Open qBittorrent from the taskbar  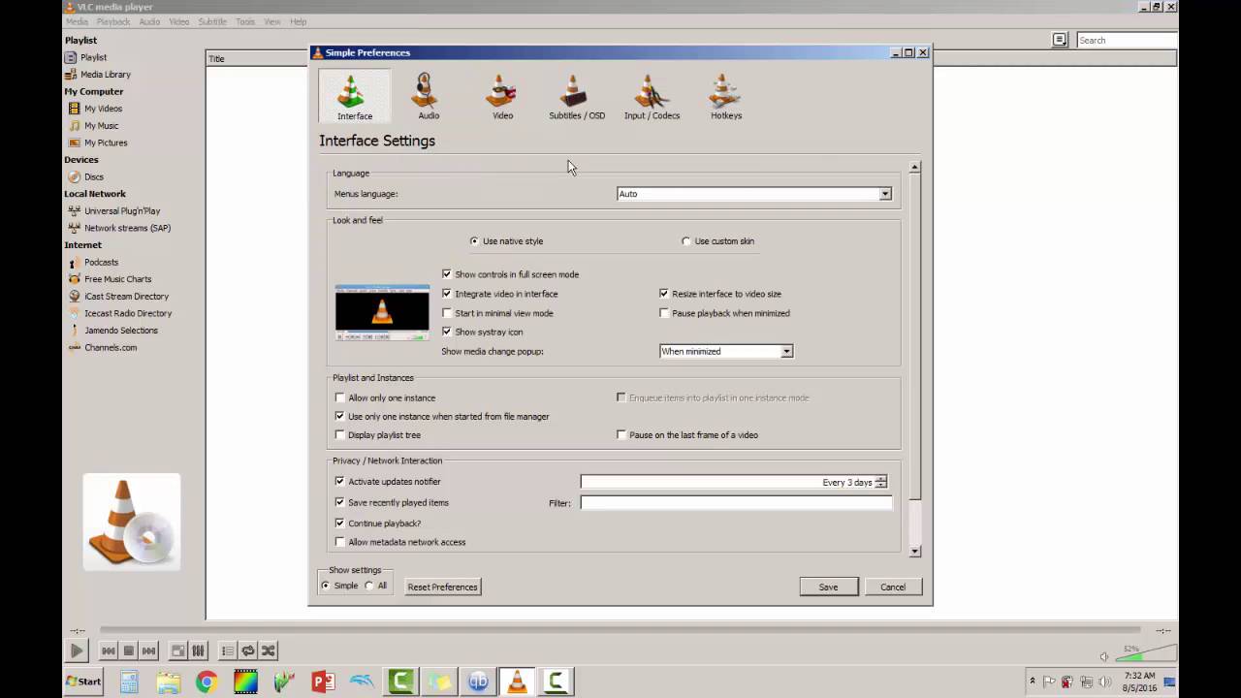click(x=478, y=682)
